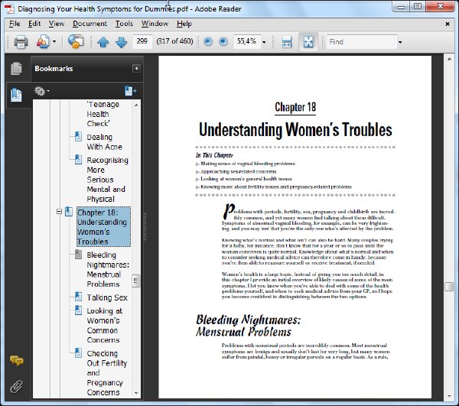Viewport: 459px width, 406px height.
Task: Open the Edit menu
Action: (x=34, y=24)
